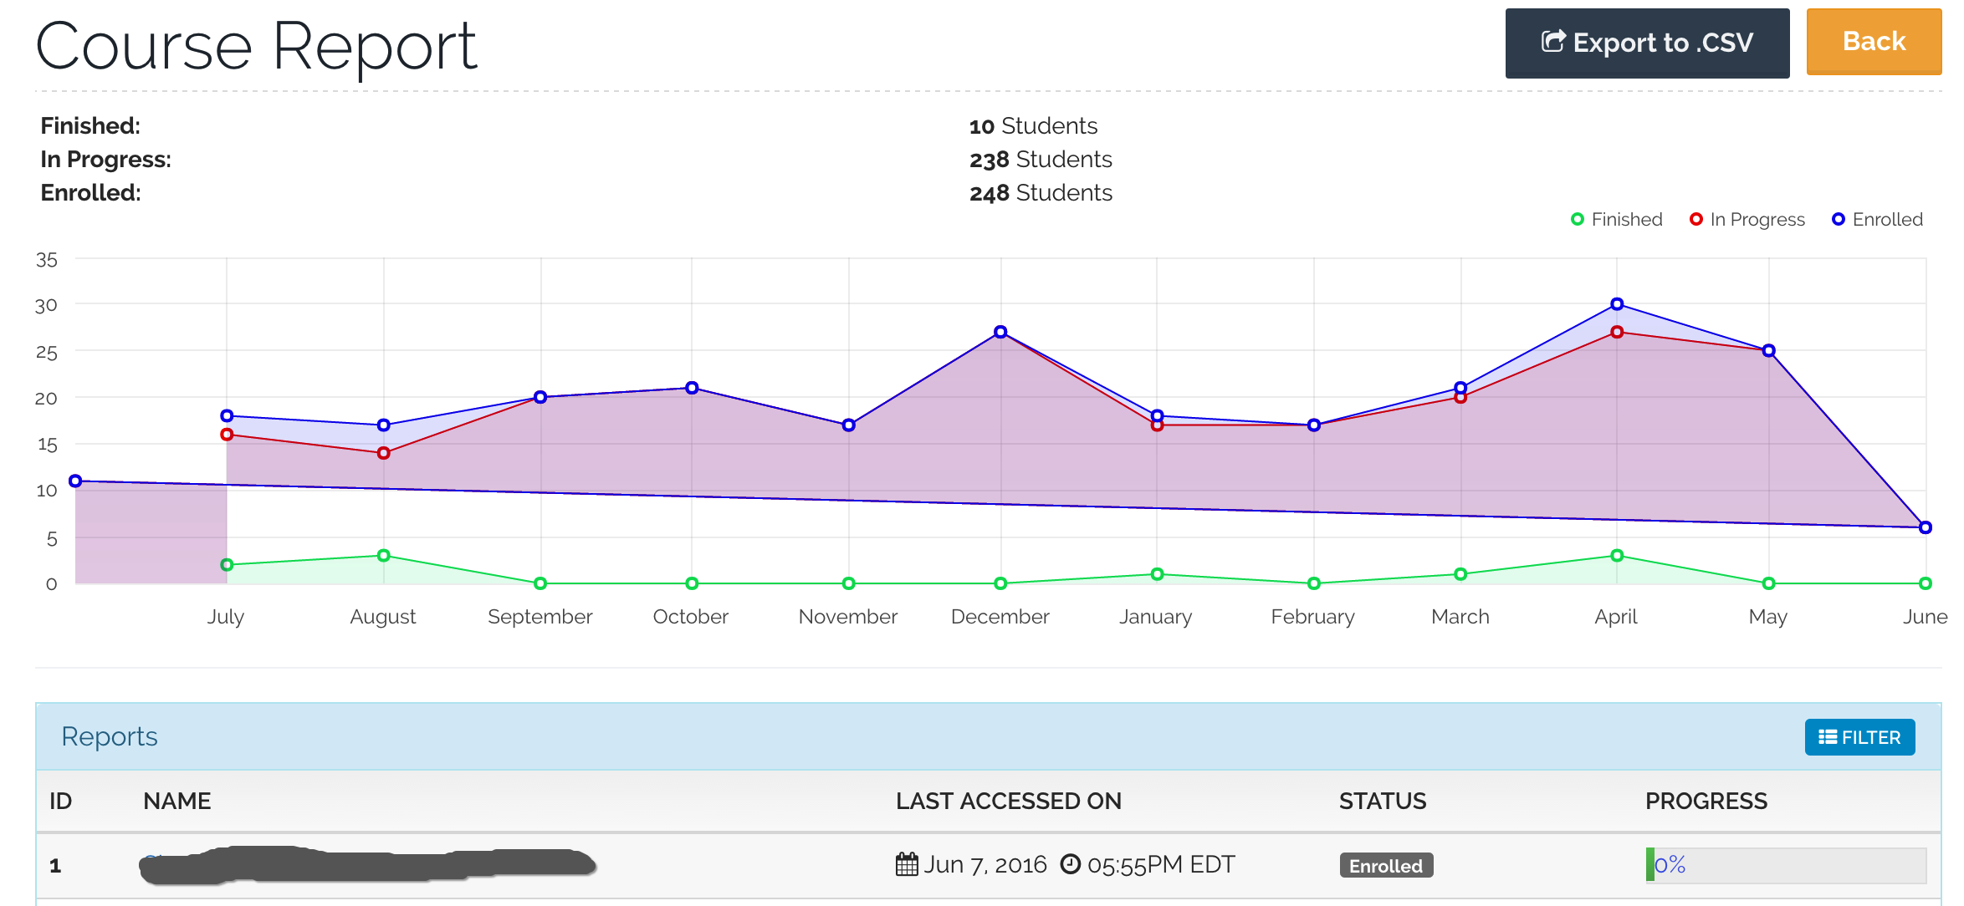Sort by the NAME column header

pyautogui.click(x=176, y=801)
